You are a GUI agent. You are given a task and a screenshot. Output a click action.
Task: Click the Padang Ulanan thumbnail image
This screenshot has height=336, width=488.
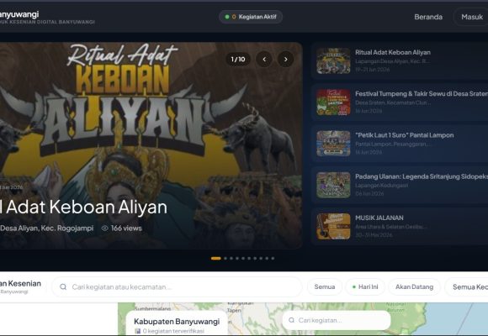click(333, 185)
